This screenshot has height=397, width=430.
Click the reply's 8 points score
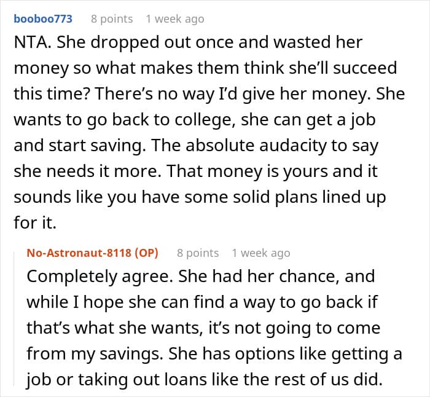[198, 253]
